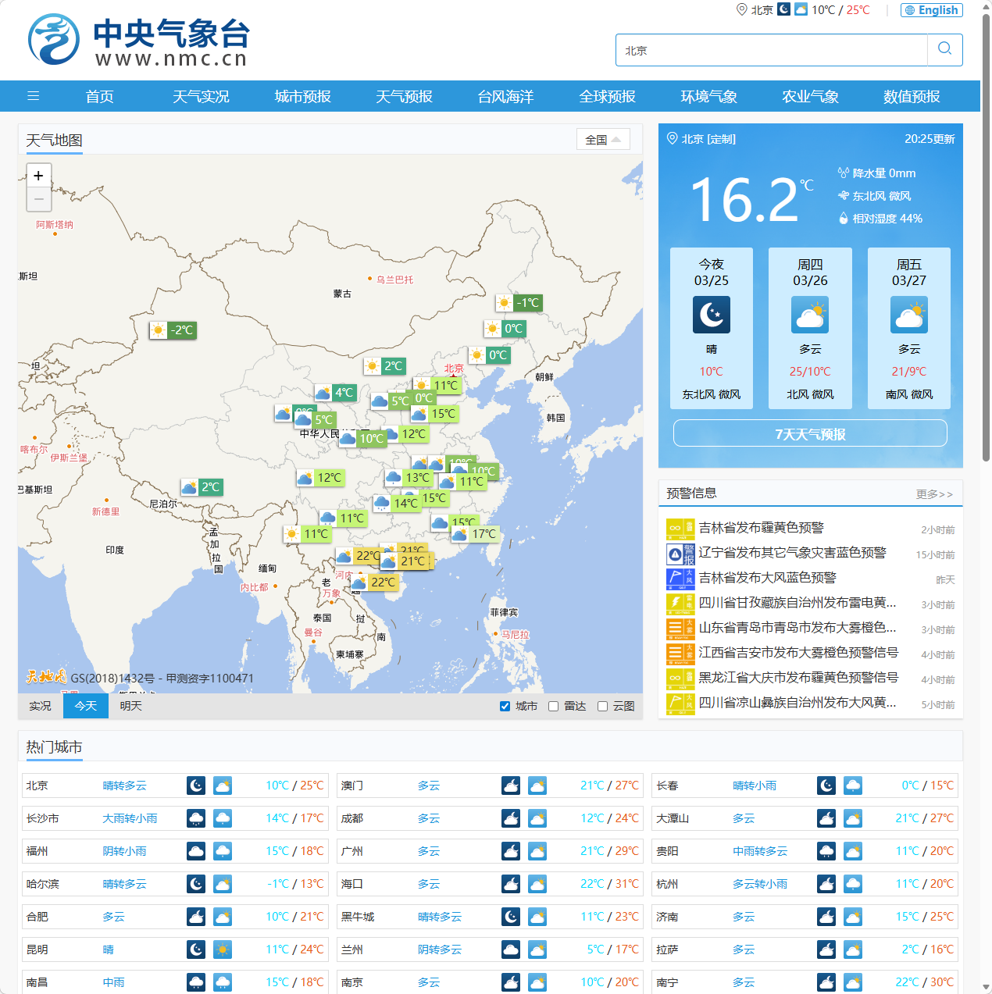Viewport: 992px width, 994px height.
Task: Click the moon weather icon for 哈尔滨
Action: coord(195,883)
